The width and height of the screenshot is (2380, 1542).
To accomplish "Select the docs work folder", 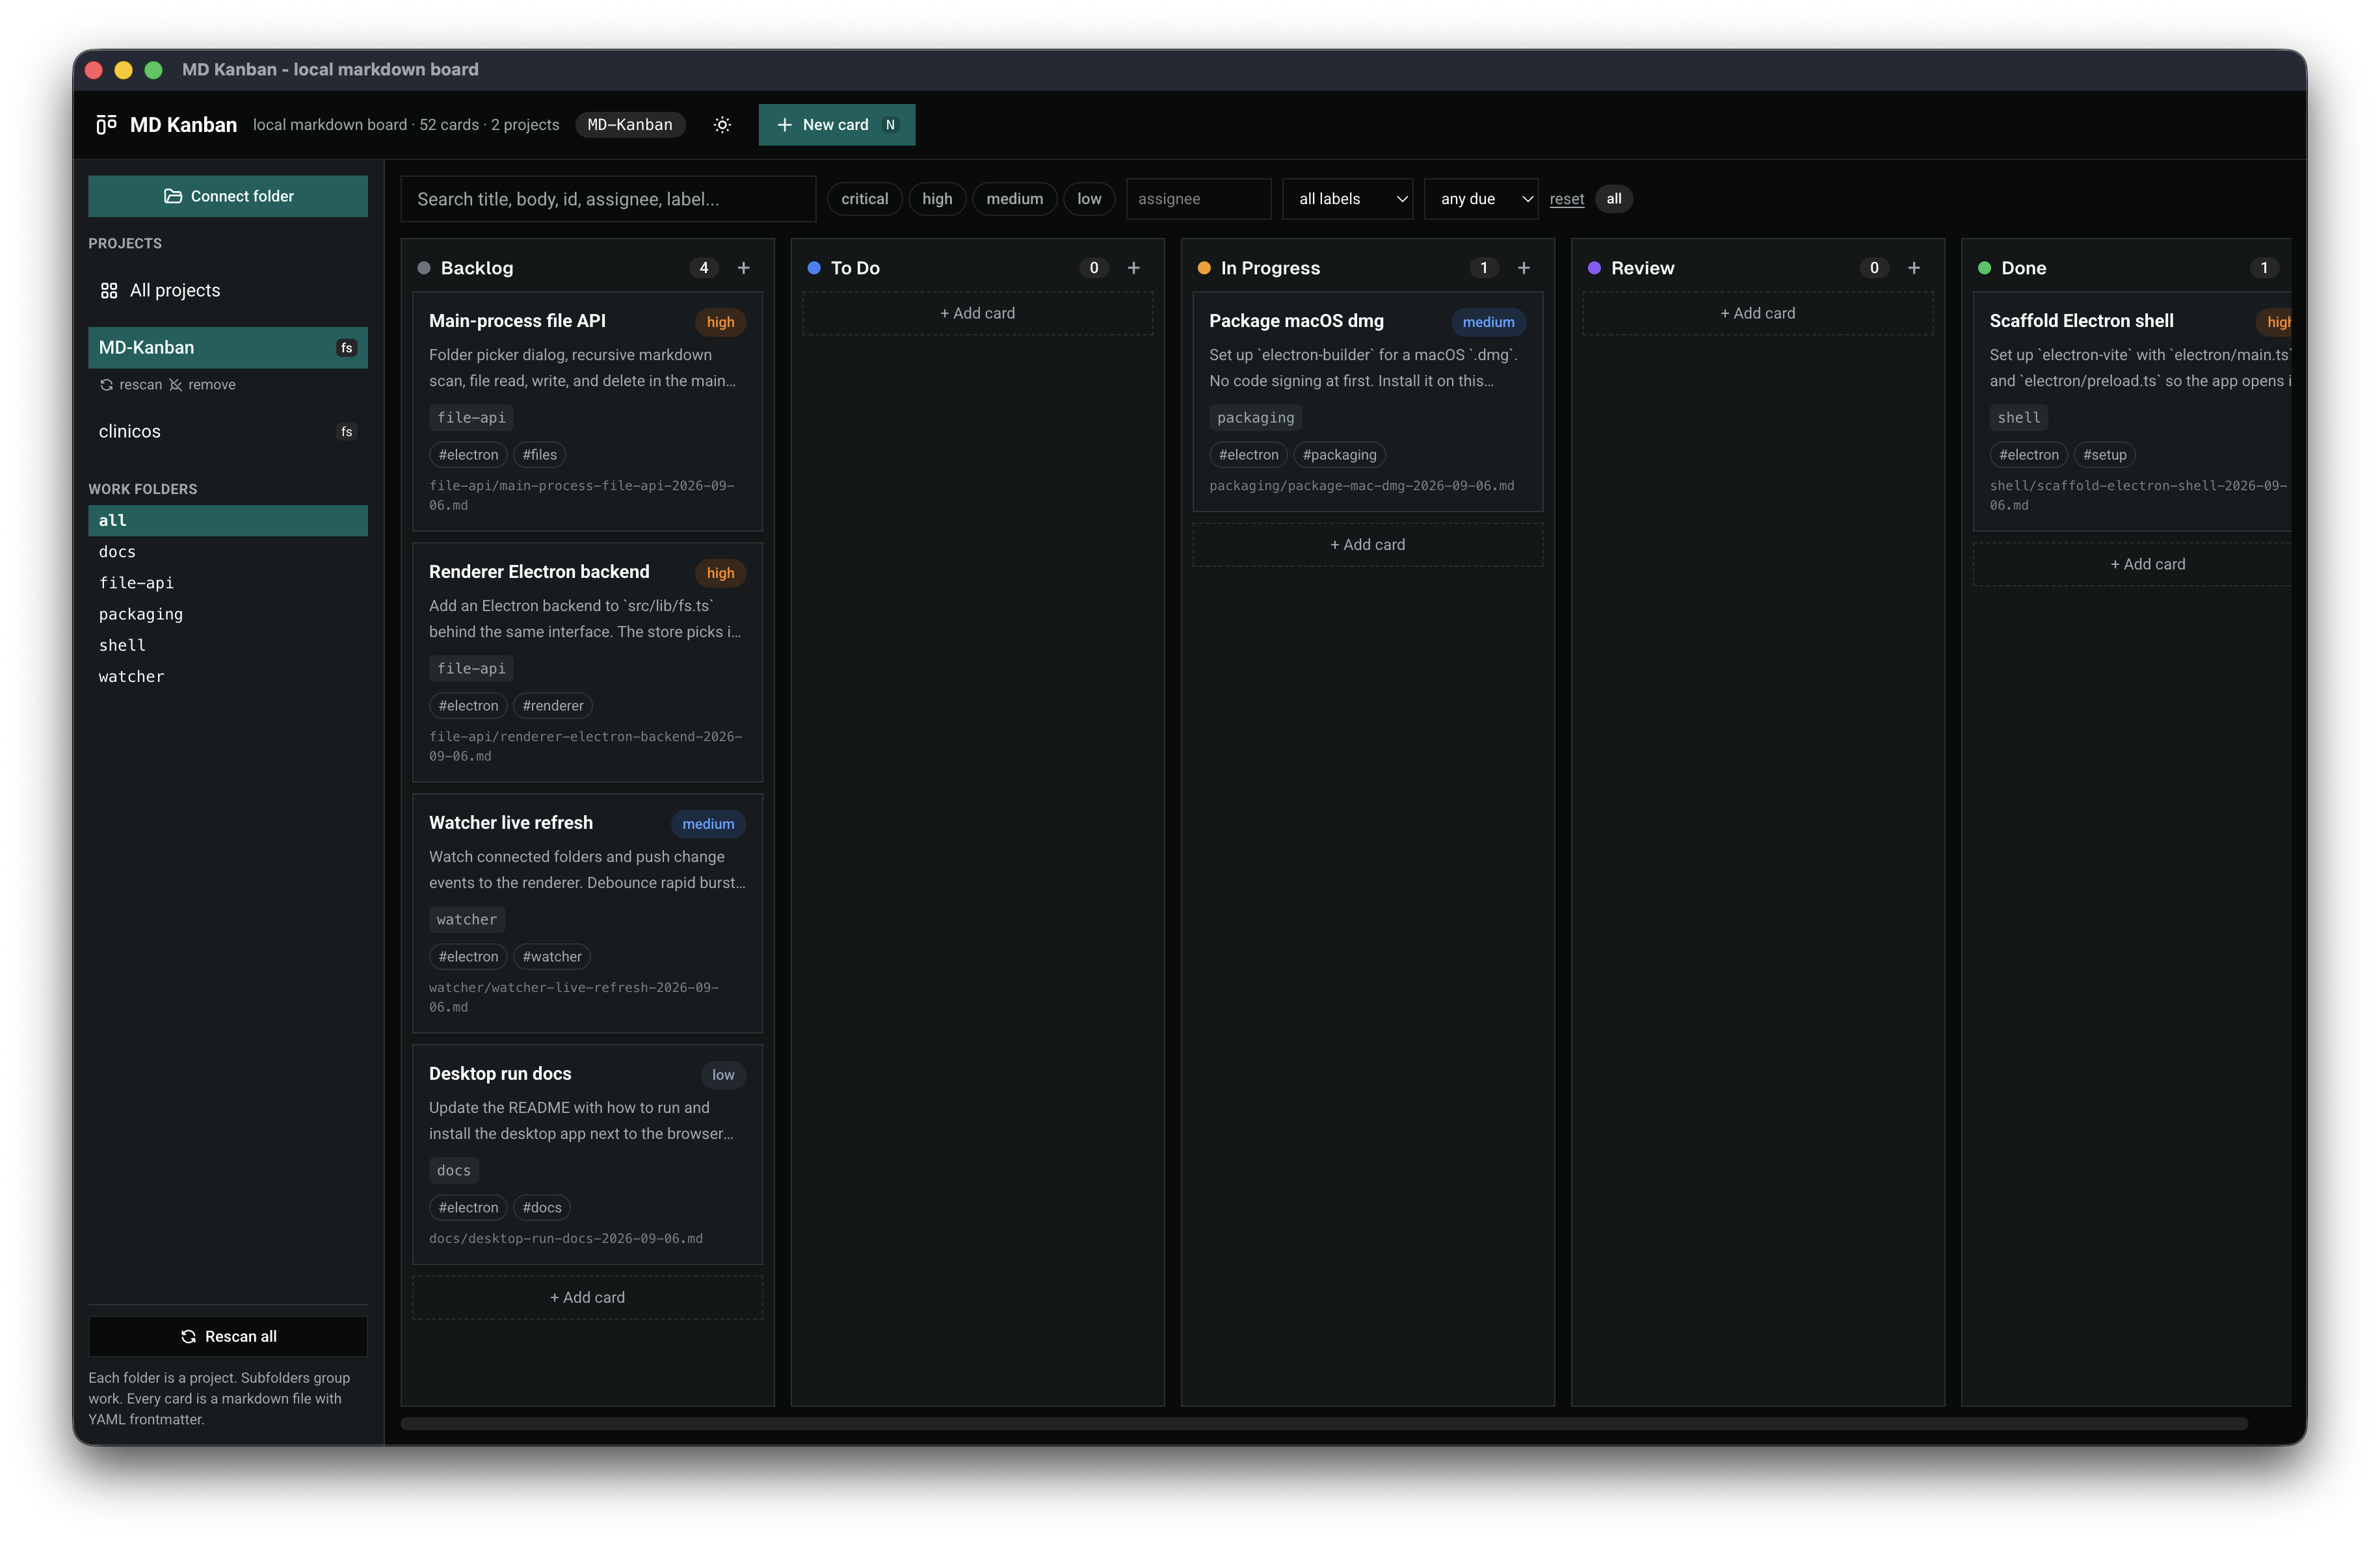I will [x=228, y=552].
